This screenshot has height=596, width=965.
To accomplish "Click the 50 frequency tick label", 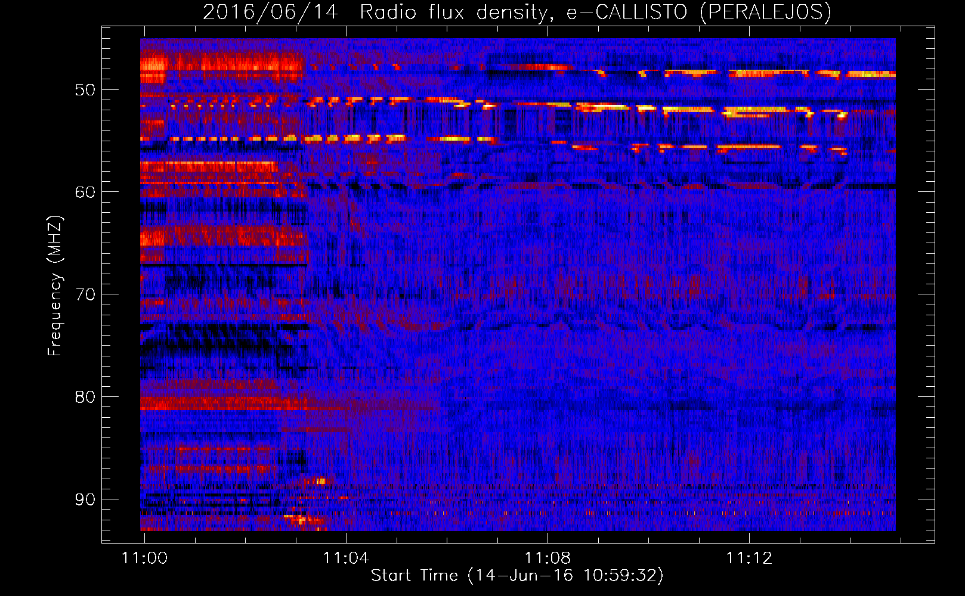I will [x=85, y=90].
